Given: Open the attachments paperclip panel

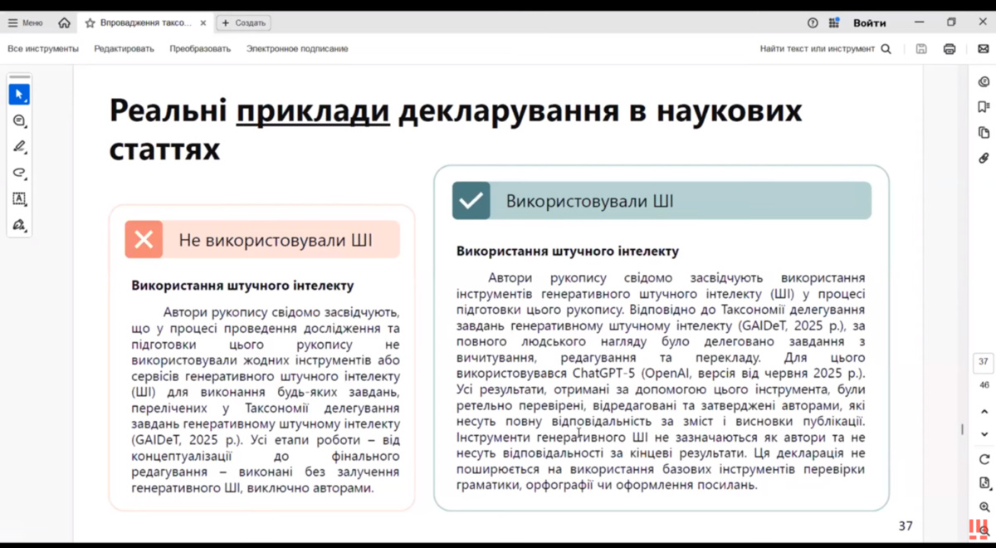Looking at the screenshot, I should point(984,158).
